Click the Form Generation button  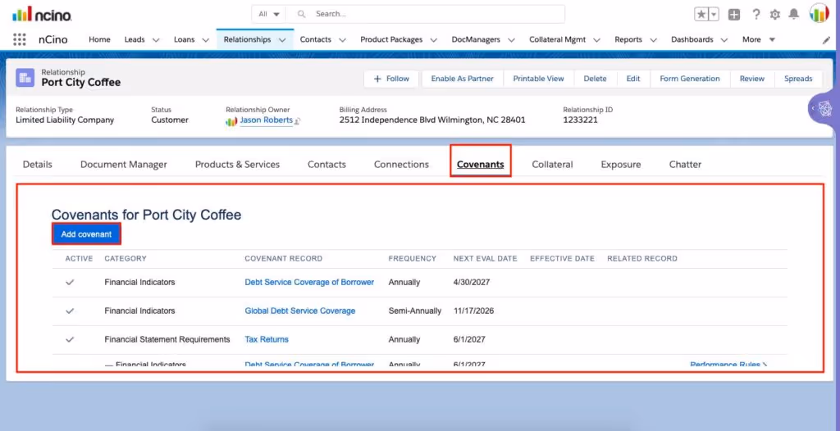[689, 79]
